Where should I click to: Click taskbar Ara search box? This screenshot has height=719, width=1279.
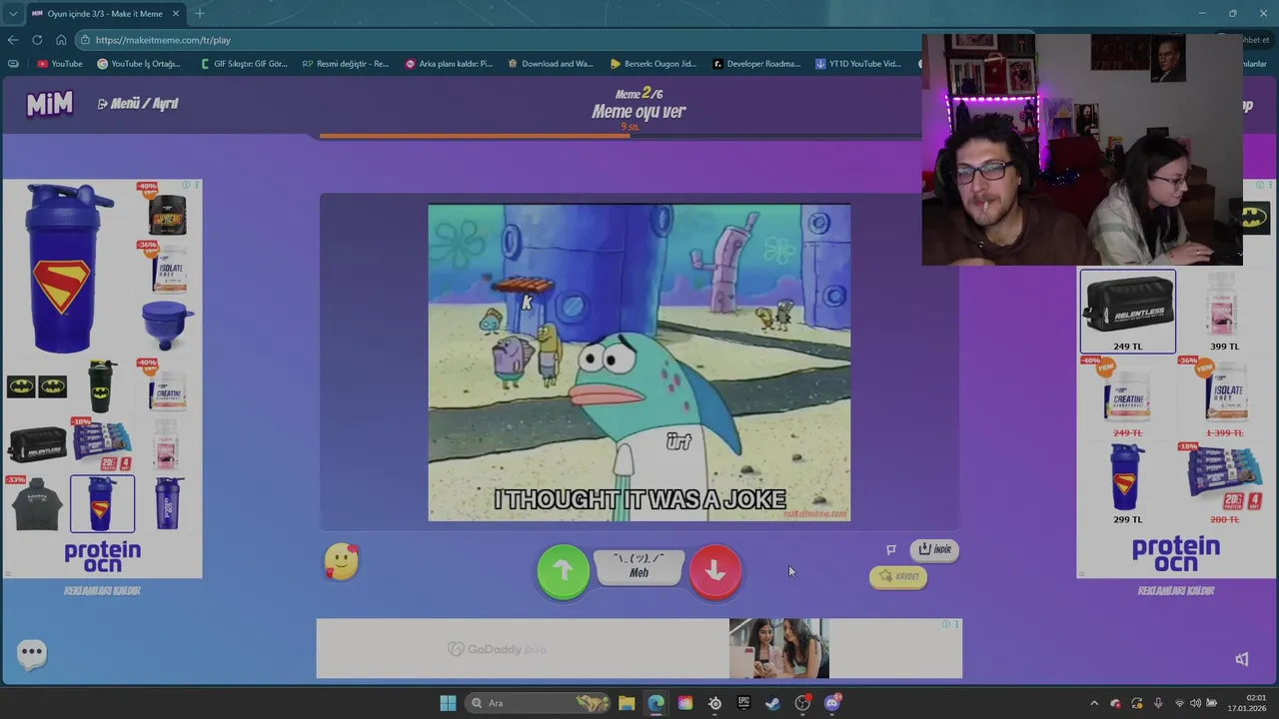coord(540,703)
